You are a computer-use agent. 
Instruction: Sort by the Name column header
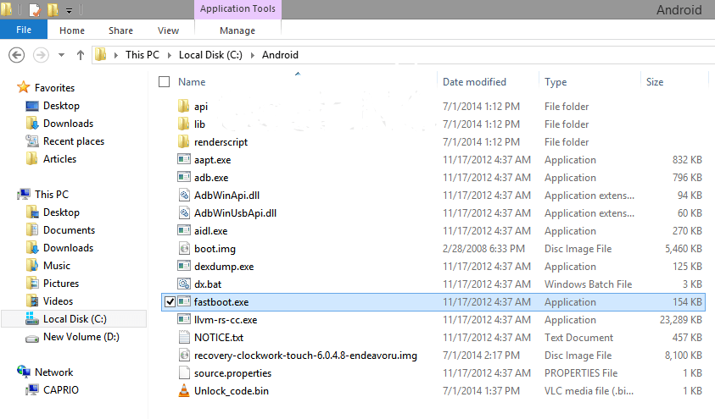(192, 82)
